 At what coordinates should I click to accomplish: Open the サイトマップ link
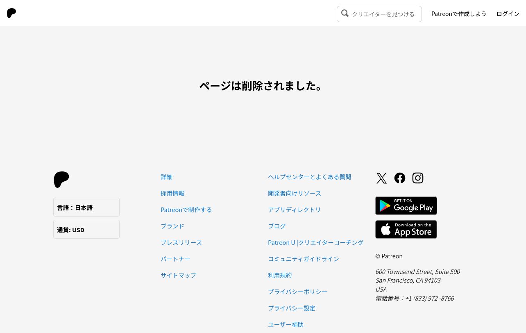point(179,275)
